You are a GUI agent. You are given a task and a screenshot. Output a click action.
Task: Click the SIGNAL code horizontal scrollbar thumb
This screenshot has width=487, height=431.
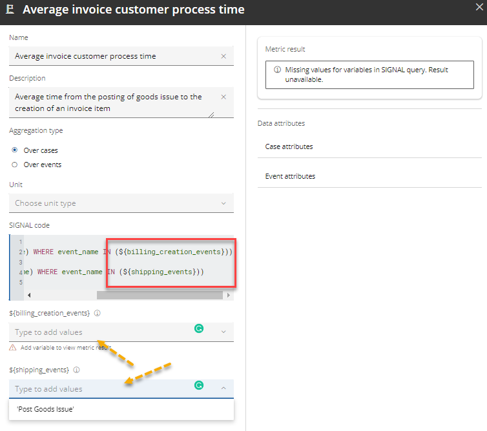coord(160,295)
